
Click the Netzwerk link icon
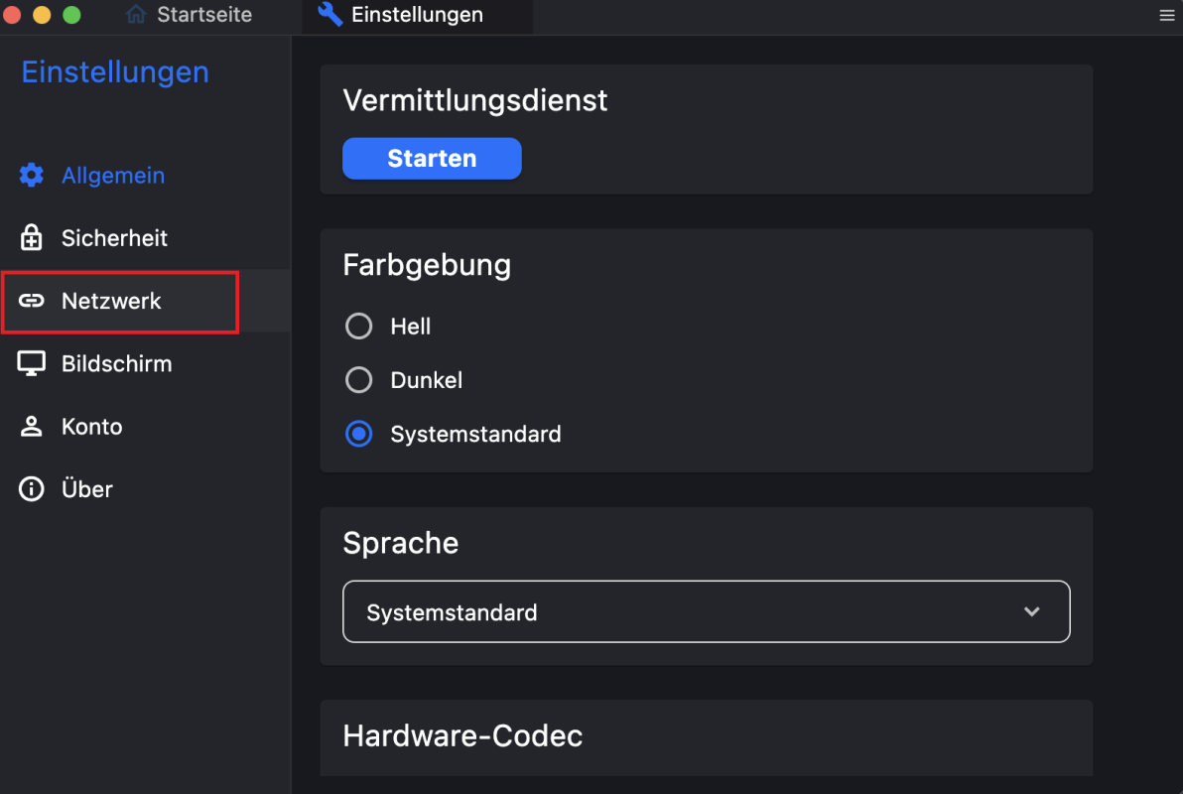tap(31, 301)
